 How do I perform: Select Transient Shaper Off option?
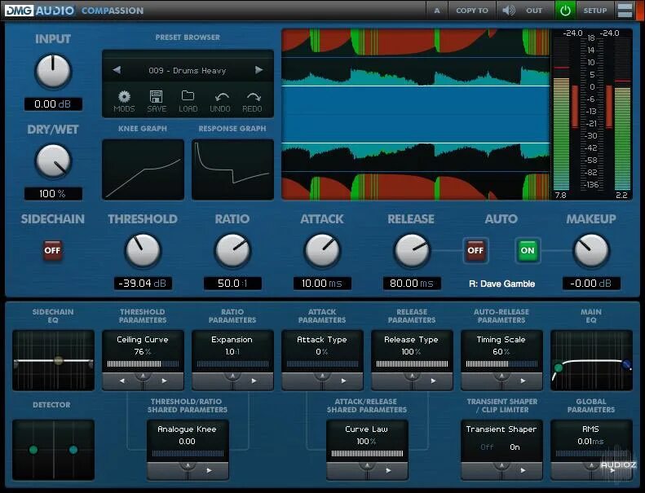tap(487, 447)
